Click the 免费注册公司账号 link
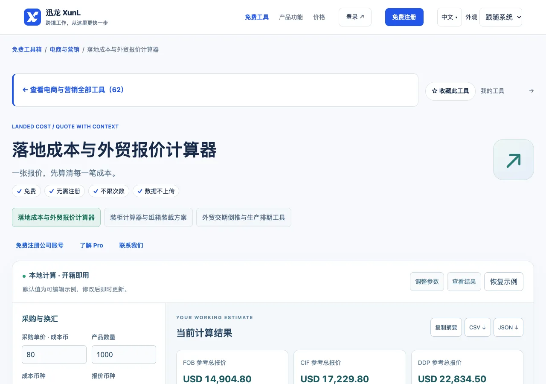The image size is (546, 384). (40, 245)
